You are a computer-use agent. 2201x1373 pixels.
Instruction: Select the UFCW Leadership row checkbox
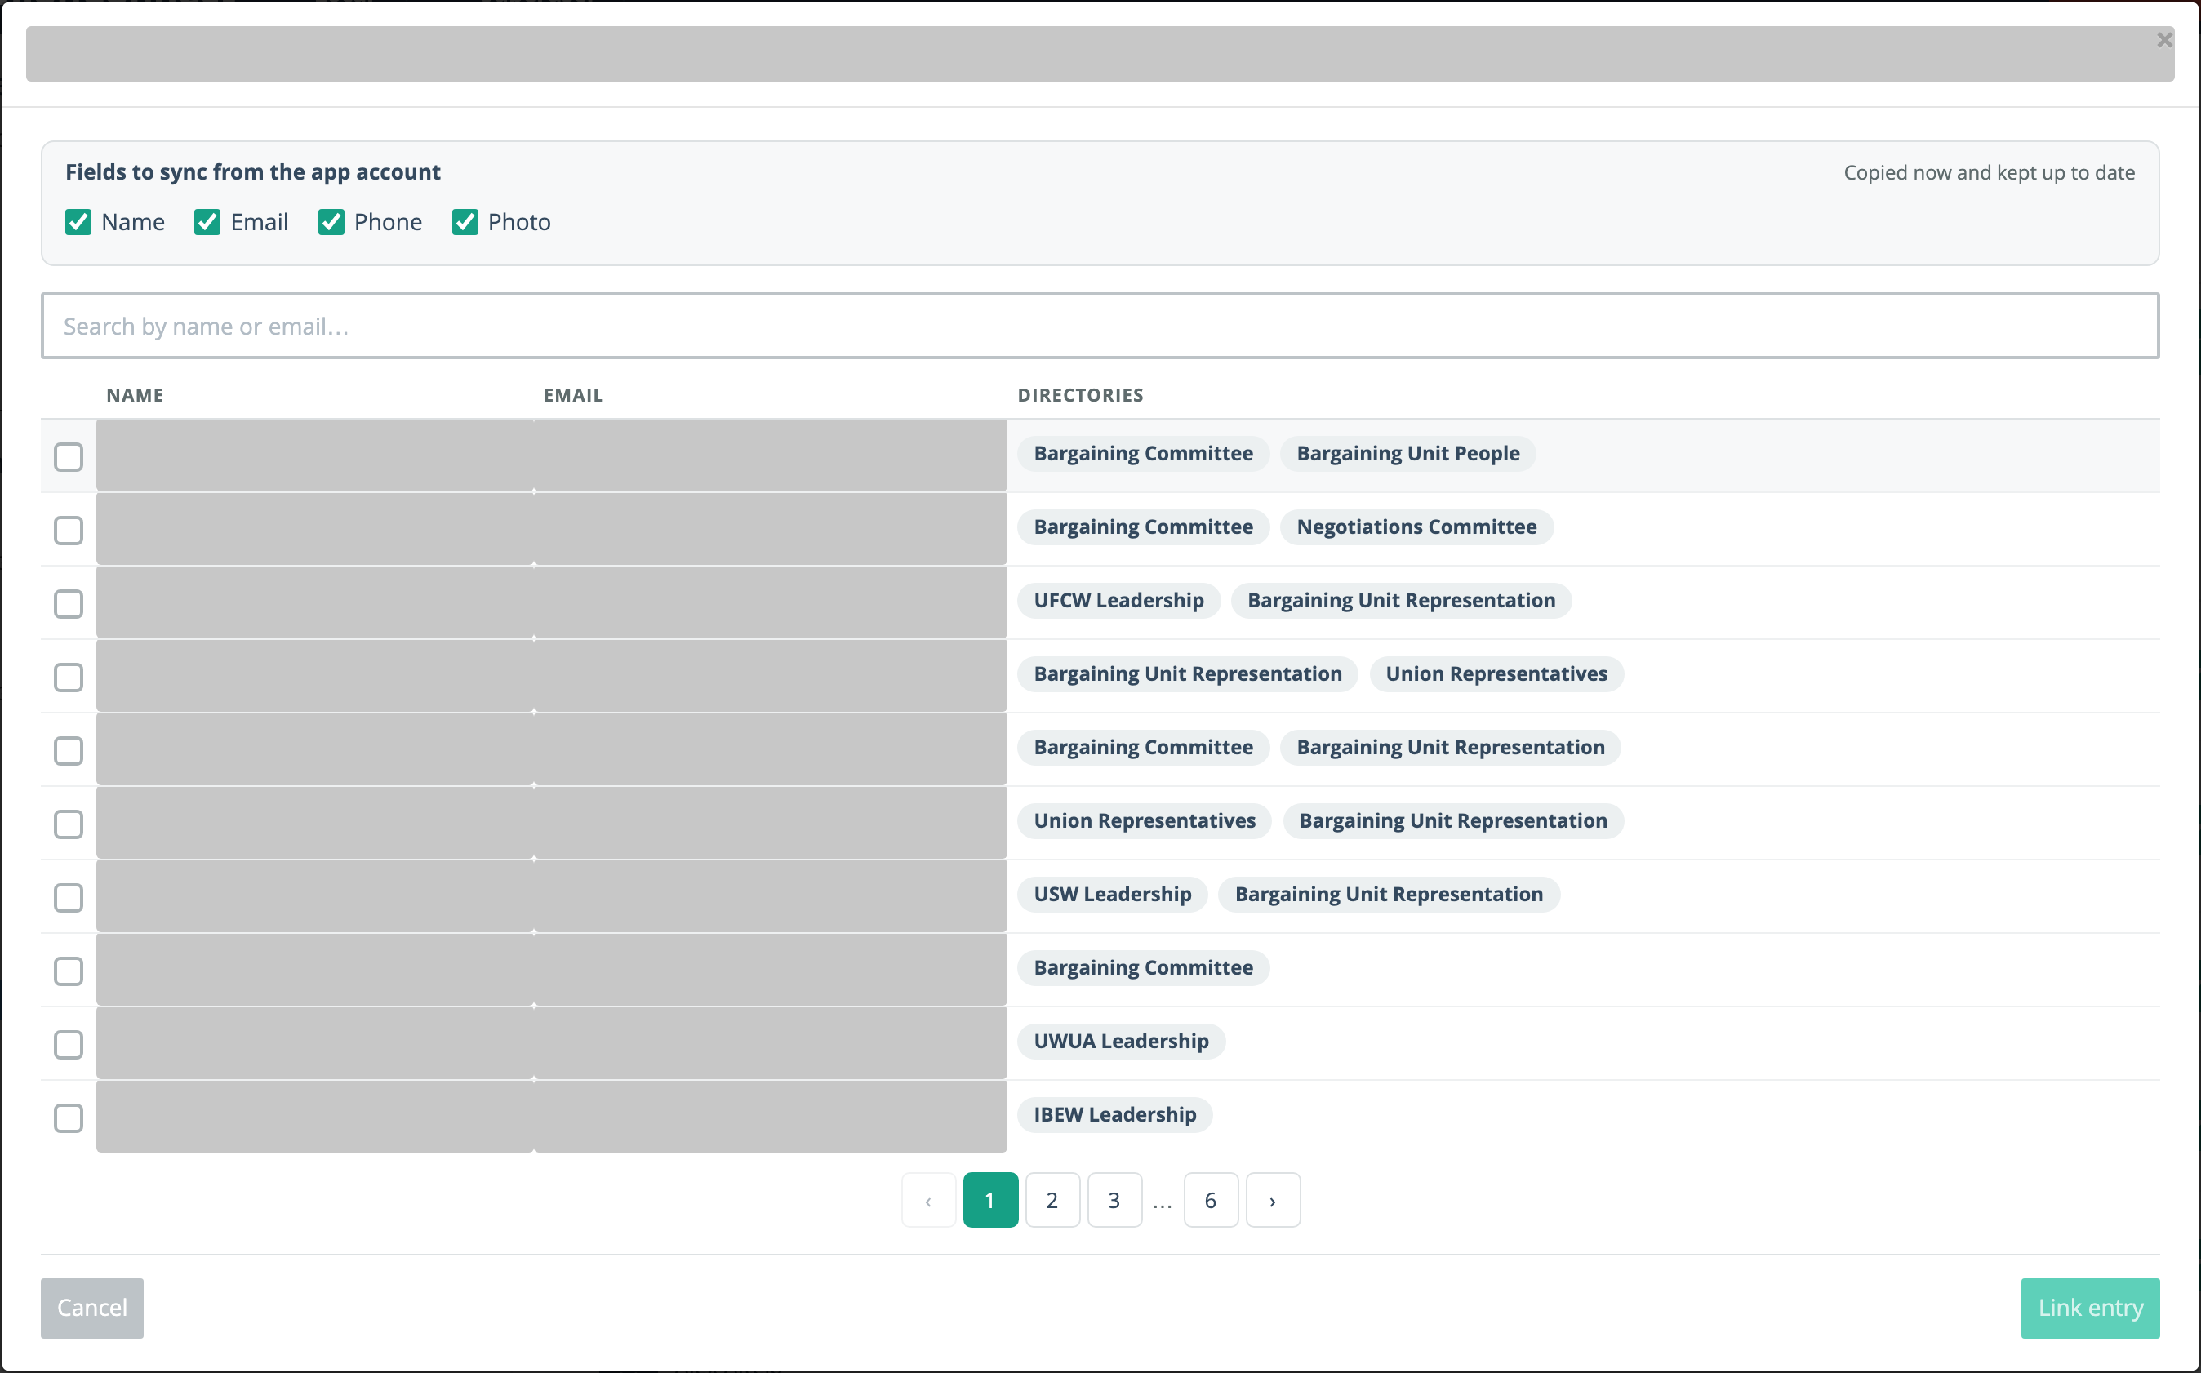69,604
